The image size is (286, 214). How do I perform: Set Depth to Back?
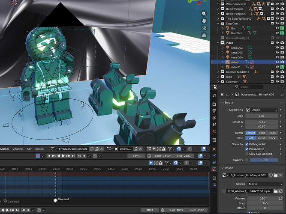272,133
